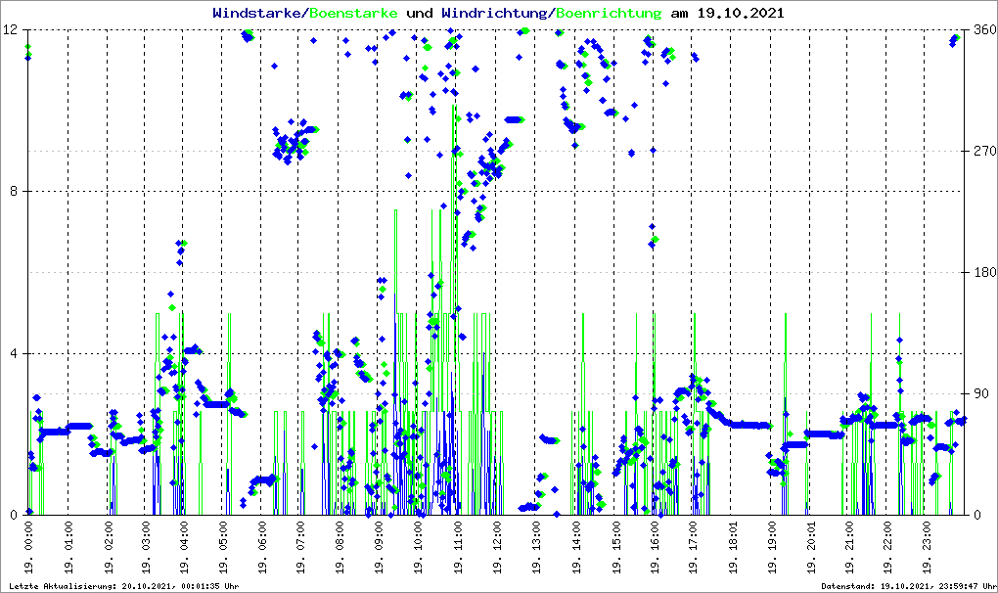Click the right axis value 180
The width and height of the screenshot is (998, 593).
tap(985, 272)
